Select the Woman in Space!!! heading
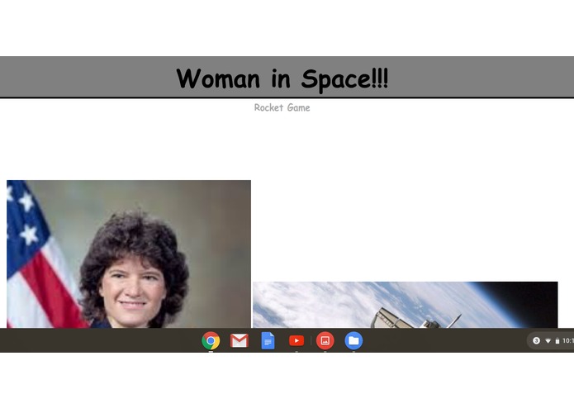This screenshot has height=408, width=574. [x=282, y=78]
